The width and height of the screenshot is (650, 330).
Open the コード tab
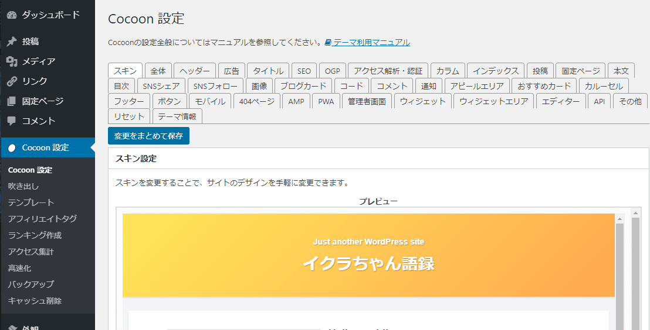pyautogui.click(x=351, y=86)
